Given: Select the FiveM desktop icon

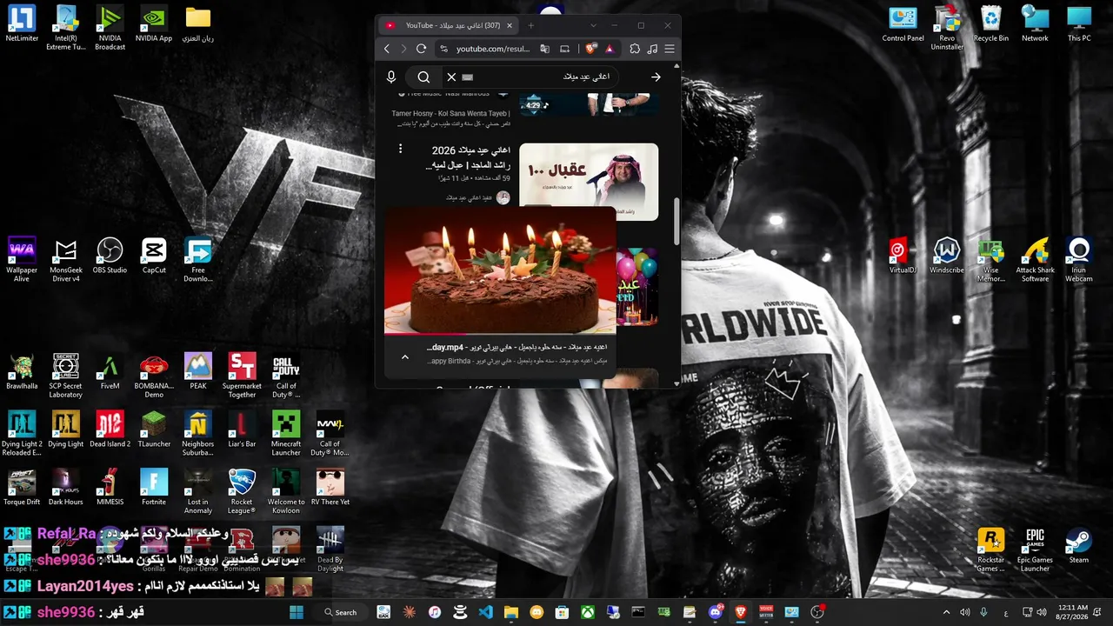Looking at the screenshot, I should (110, 372).
